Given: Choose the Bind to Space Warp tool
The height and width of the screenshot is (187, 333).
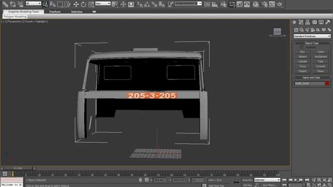Looking at the screenshot, I should coord(20,4).
